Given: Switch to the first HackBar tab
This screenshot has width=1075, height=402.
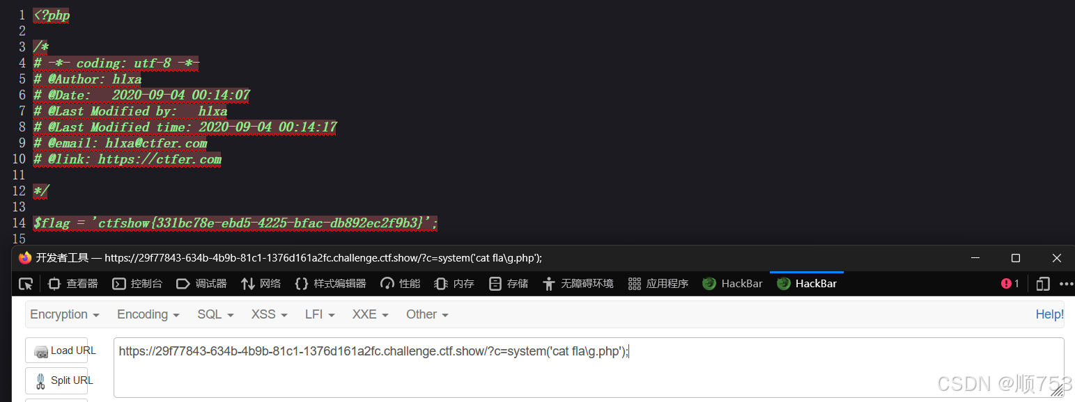Looking at the screenshot, I should (732, 283).
